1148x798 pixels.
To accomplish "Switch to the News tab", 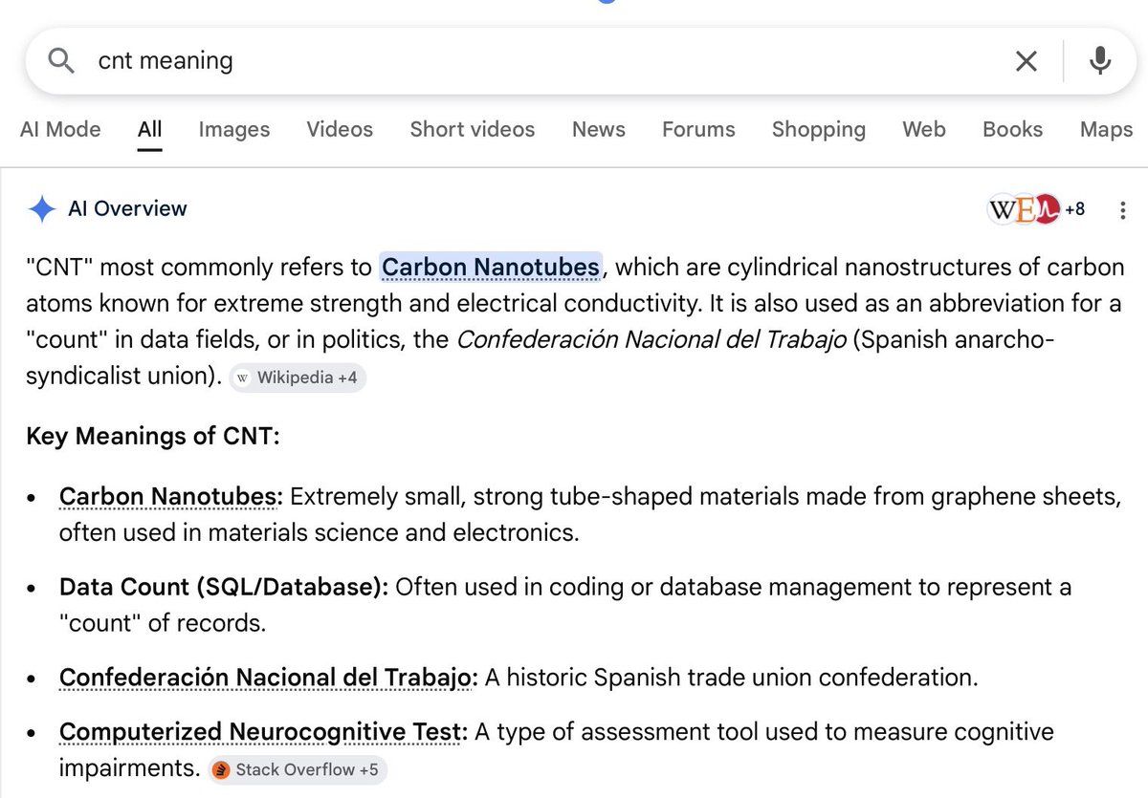I will click(599, 129).
